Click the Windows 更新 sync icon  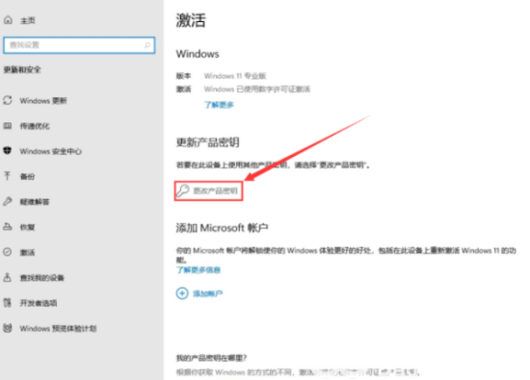[8, 100]
